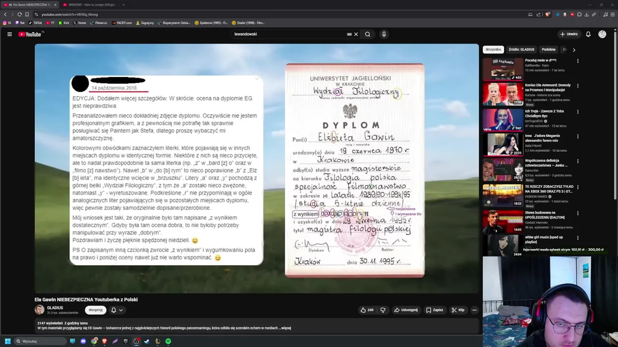The image size is (618, 347).
Task: Open options for Koniec Die Antwoord video
Action: [x=577, y=86]
